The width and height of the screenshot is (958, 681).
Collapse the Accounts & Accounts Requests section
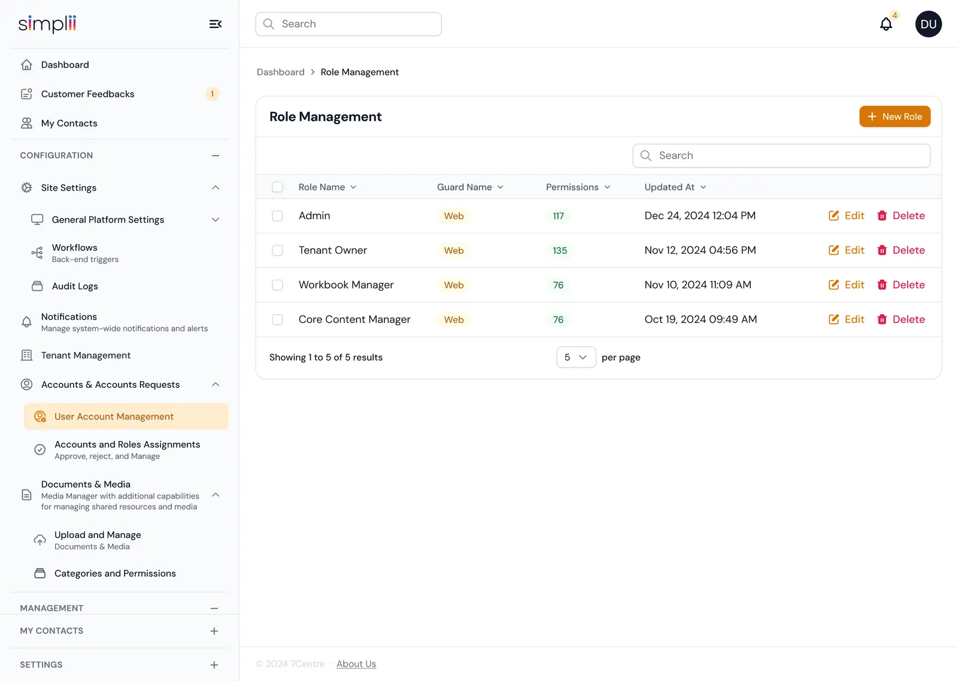click(216, 384)
